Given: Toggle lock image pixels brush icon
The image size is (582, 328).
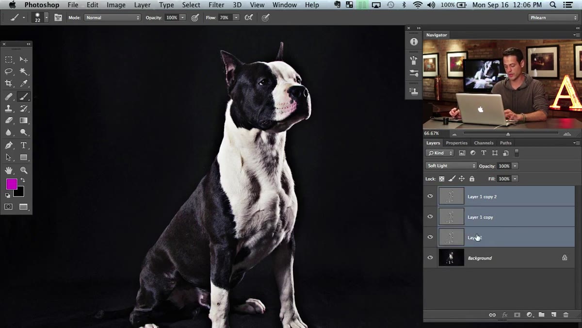Looking at the screenshot, I should click(452, 179).
